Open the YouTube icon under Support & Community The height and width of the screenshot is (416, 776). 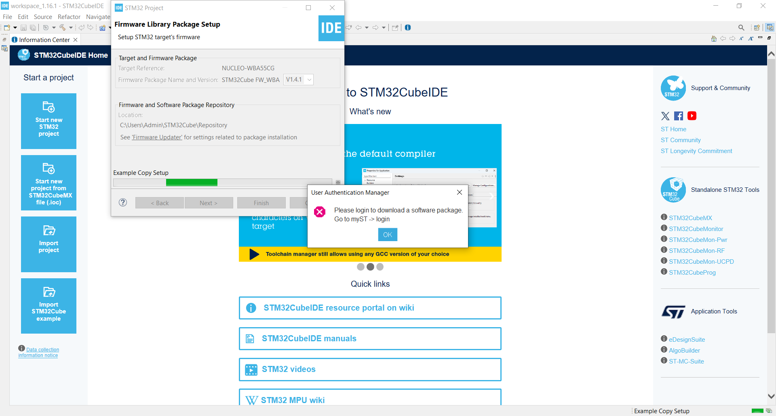point(692,116)
